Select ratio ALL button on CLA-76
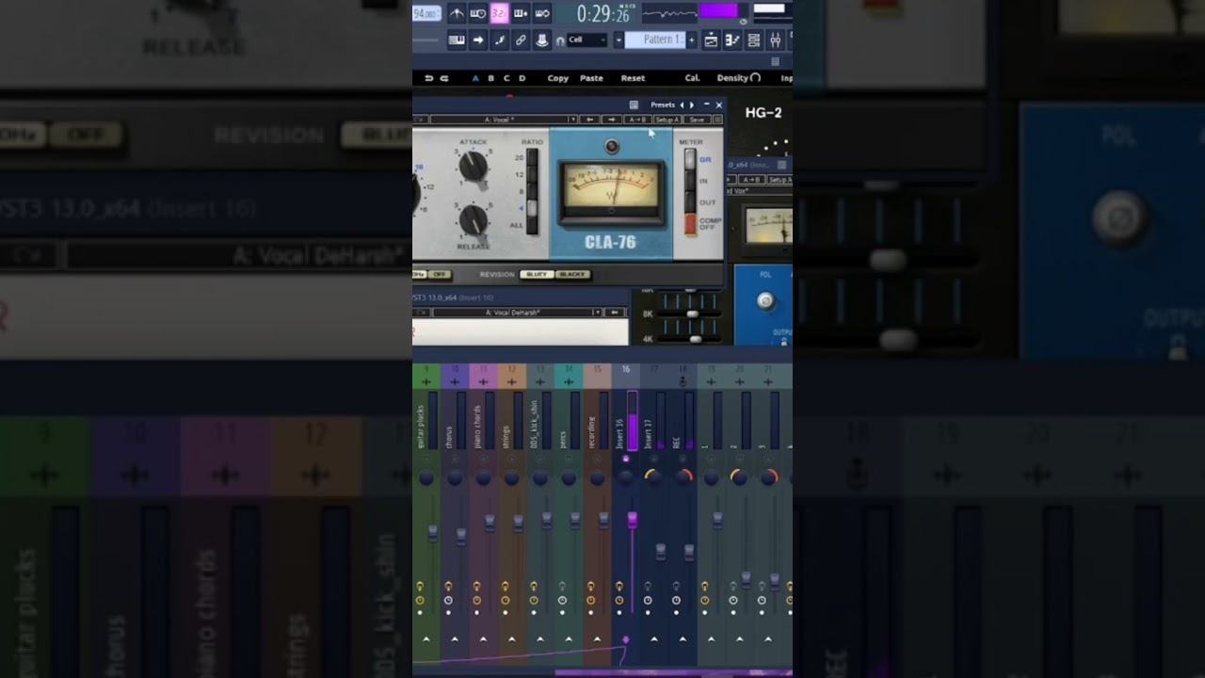This screenshot has height=678, width=1205. click(531, 225)
